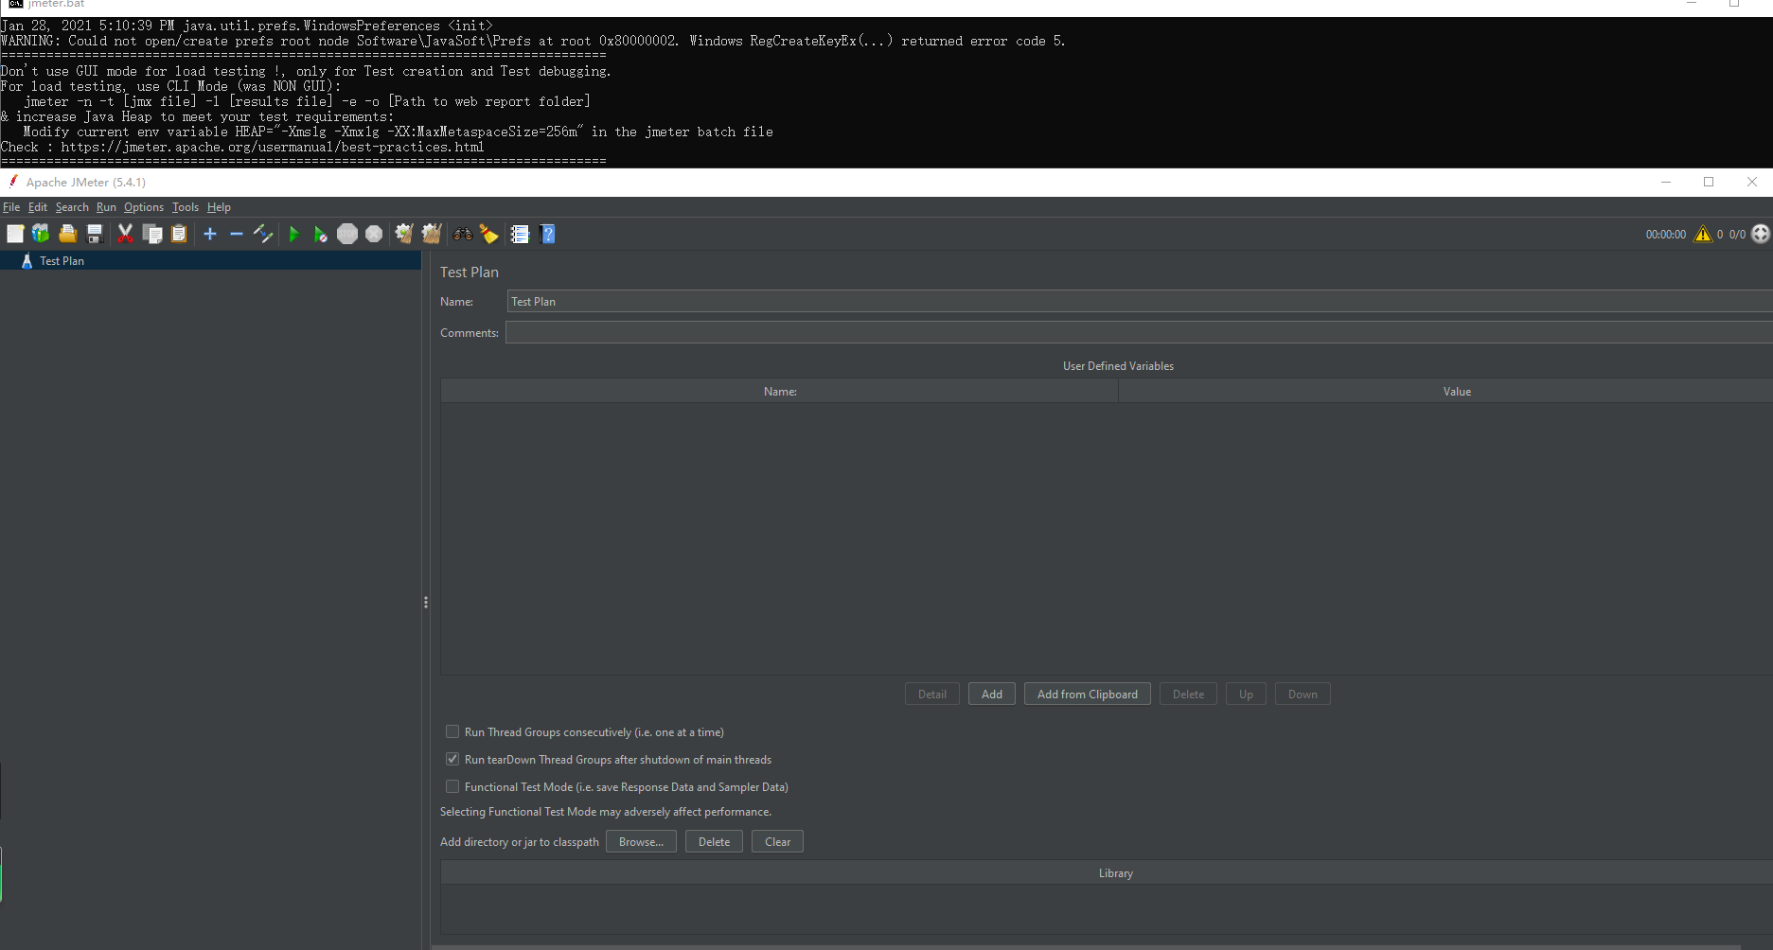Collapse all tree nodes with minus icon

(236, 234)
